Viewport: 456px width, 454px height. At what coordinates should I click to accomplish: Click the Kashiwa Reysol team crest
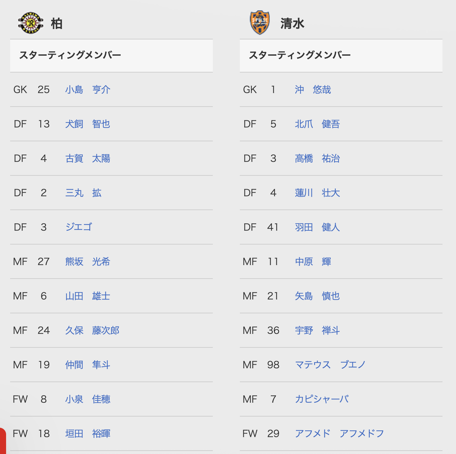tap(31, 23)
